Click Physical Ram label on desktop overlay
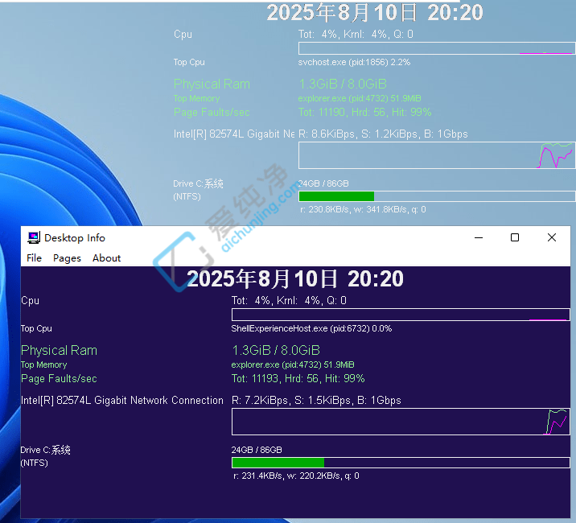This screenshot has width=576, height=523. [x=212, y=84]
